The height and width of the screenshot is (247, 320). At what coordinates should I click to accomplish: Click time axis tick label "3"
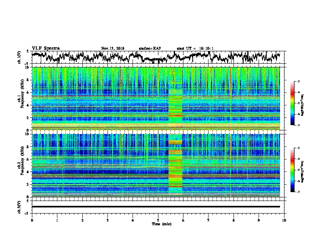pyautogui.click(x=107, y=220)
